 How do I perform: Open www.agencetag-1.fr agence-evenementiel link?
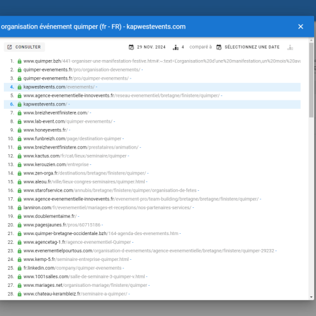pyautogui.click(x=77, y=242)
